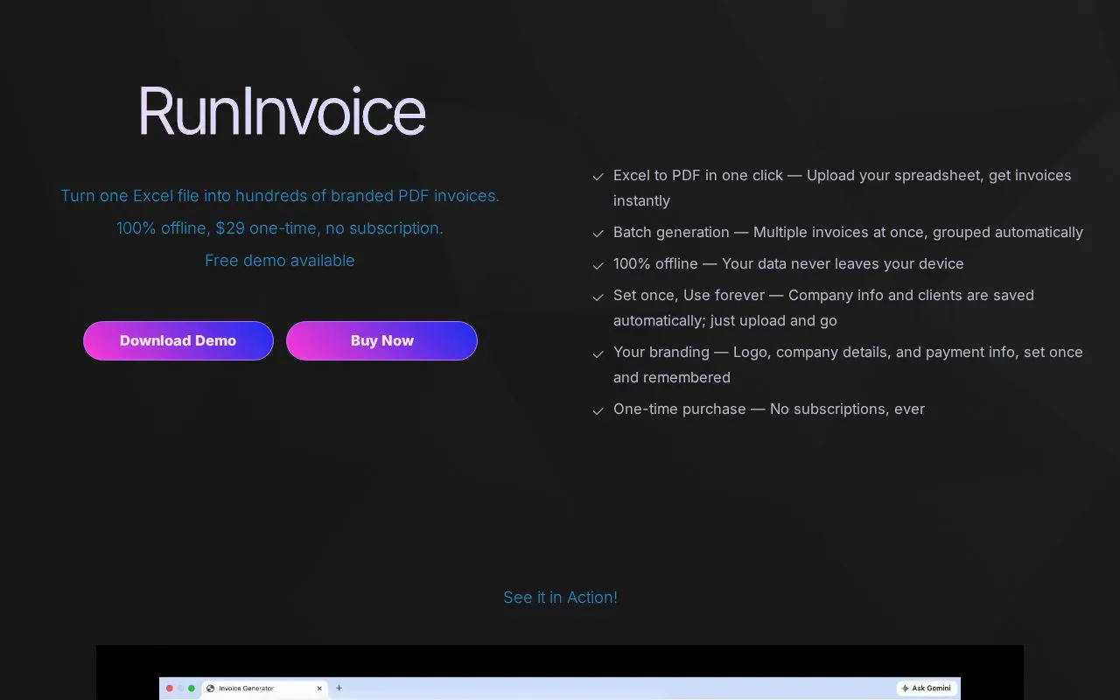
Task: Click the "One-time purchase — No subscriptions, ever" text
Action: [769, 409]
